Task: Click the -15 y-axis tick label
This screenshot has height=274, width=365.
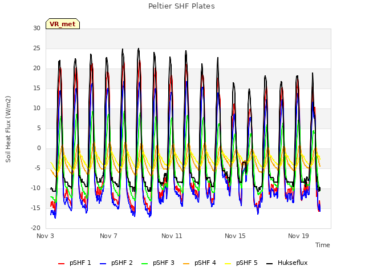Action: [35, 208]
